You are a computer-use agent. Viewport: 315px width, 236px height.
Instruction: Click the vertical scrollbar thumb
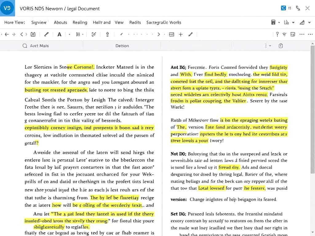coord(313,108)
